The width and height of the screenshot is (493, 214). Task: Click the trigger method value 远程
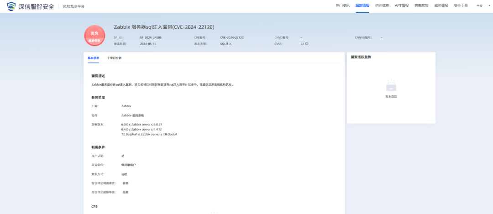124,174
